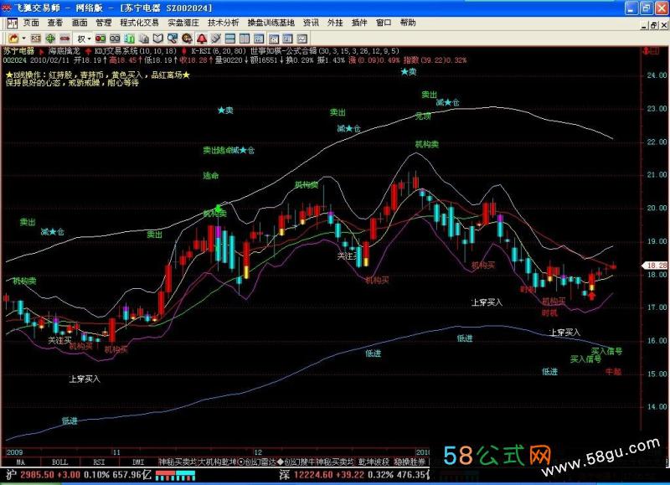
Task: Click the orange back arrow toolbar icon
Action: pos(13,39)
